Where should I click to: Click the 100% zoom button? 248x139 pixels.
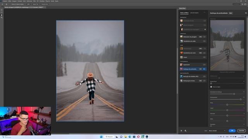[x=28, y=4]
